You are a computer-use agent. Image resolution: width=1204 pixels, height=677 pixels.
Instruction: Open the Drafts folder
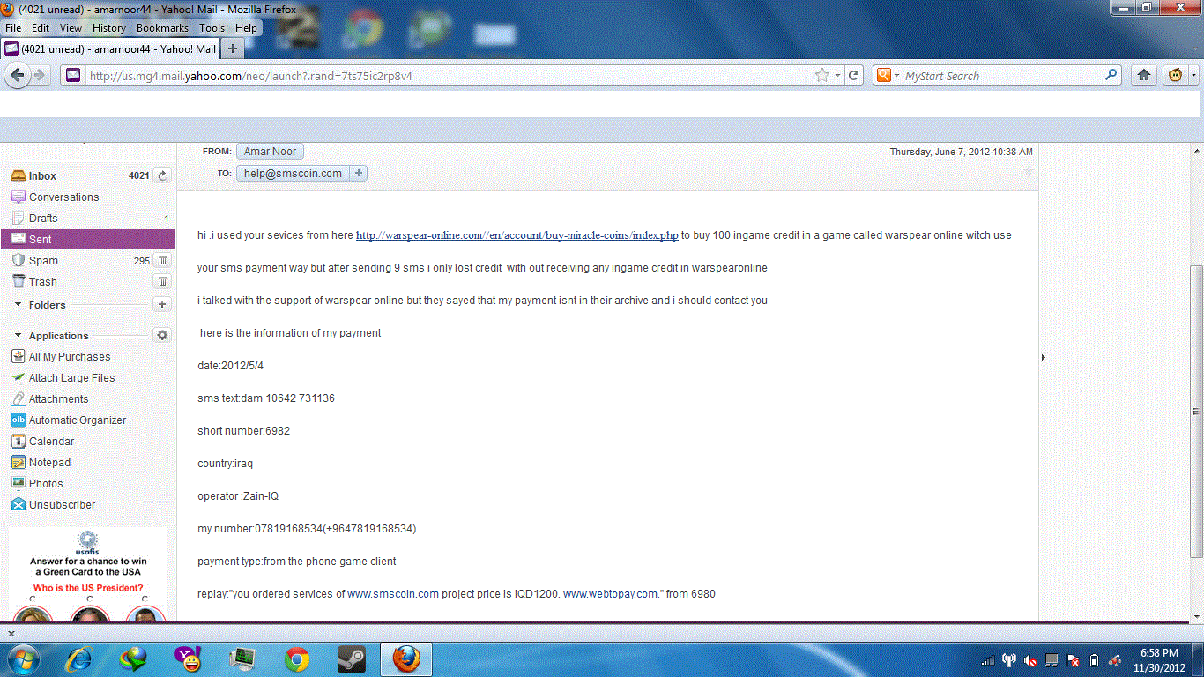point(43,218)
